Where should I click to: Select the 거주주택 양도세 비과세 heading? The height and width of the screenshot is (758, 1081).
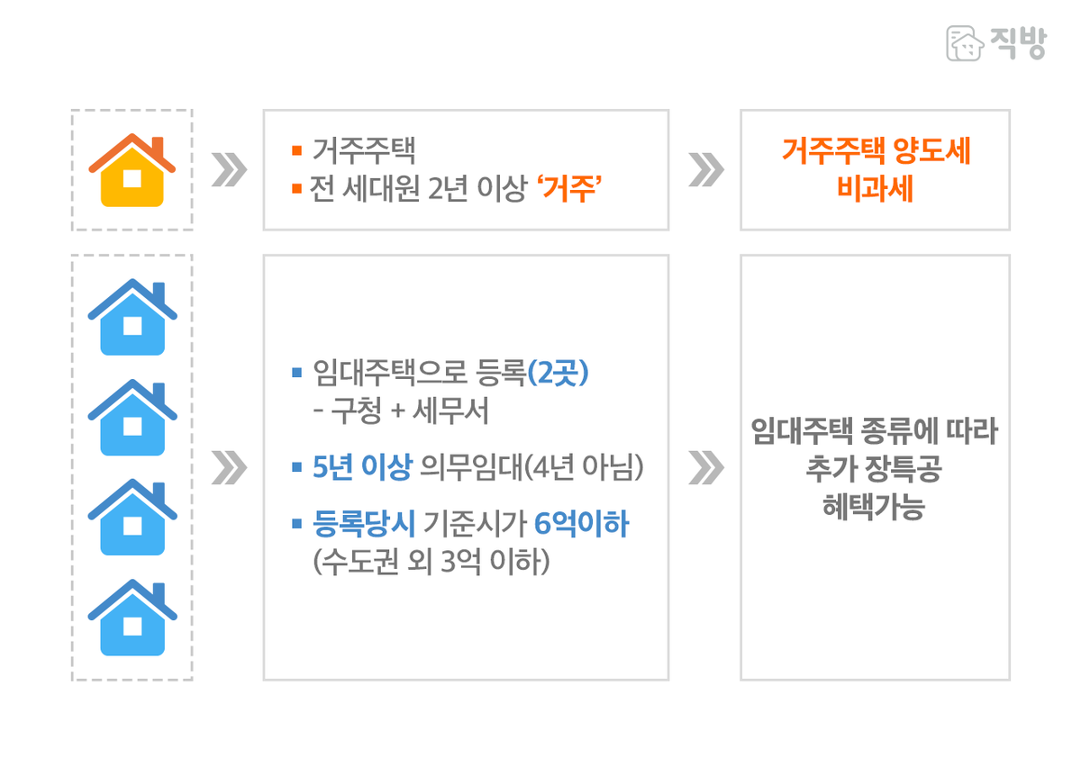pyautogui.click(x=875, y=170)
